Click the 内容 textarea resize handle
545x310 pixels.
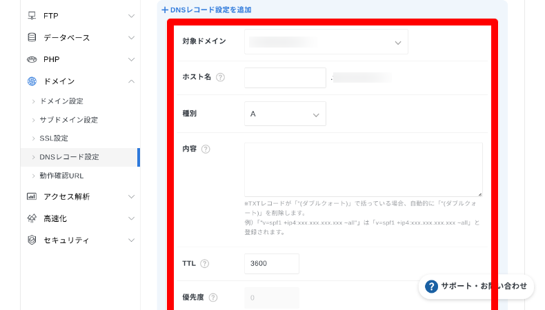coord(479,194)
